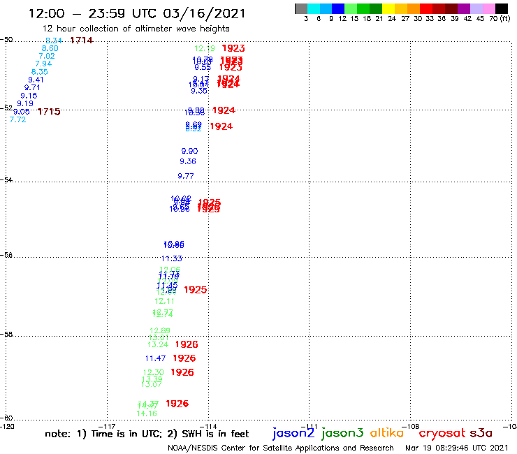Select the 'altika' satellite legend label
This screenshot has height=454, width=517.
pyautogui.click(x=387, y=433)
